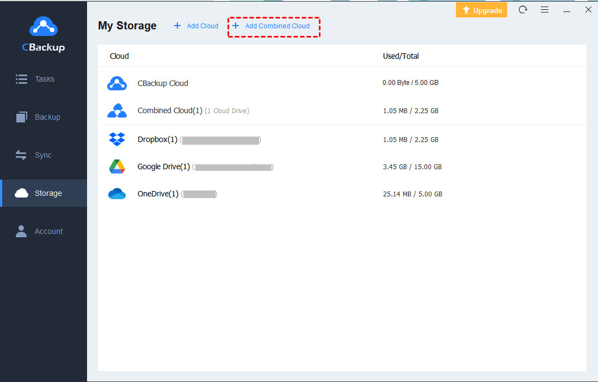Click Add Combined Cloud link

coord(278,26)
